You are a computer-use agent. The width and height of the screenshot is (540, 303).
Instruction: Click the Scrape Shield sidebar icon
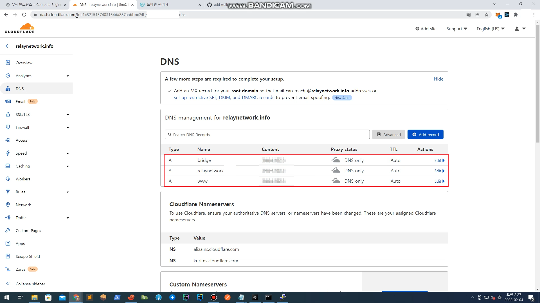coord(8,256)
